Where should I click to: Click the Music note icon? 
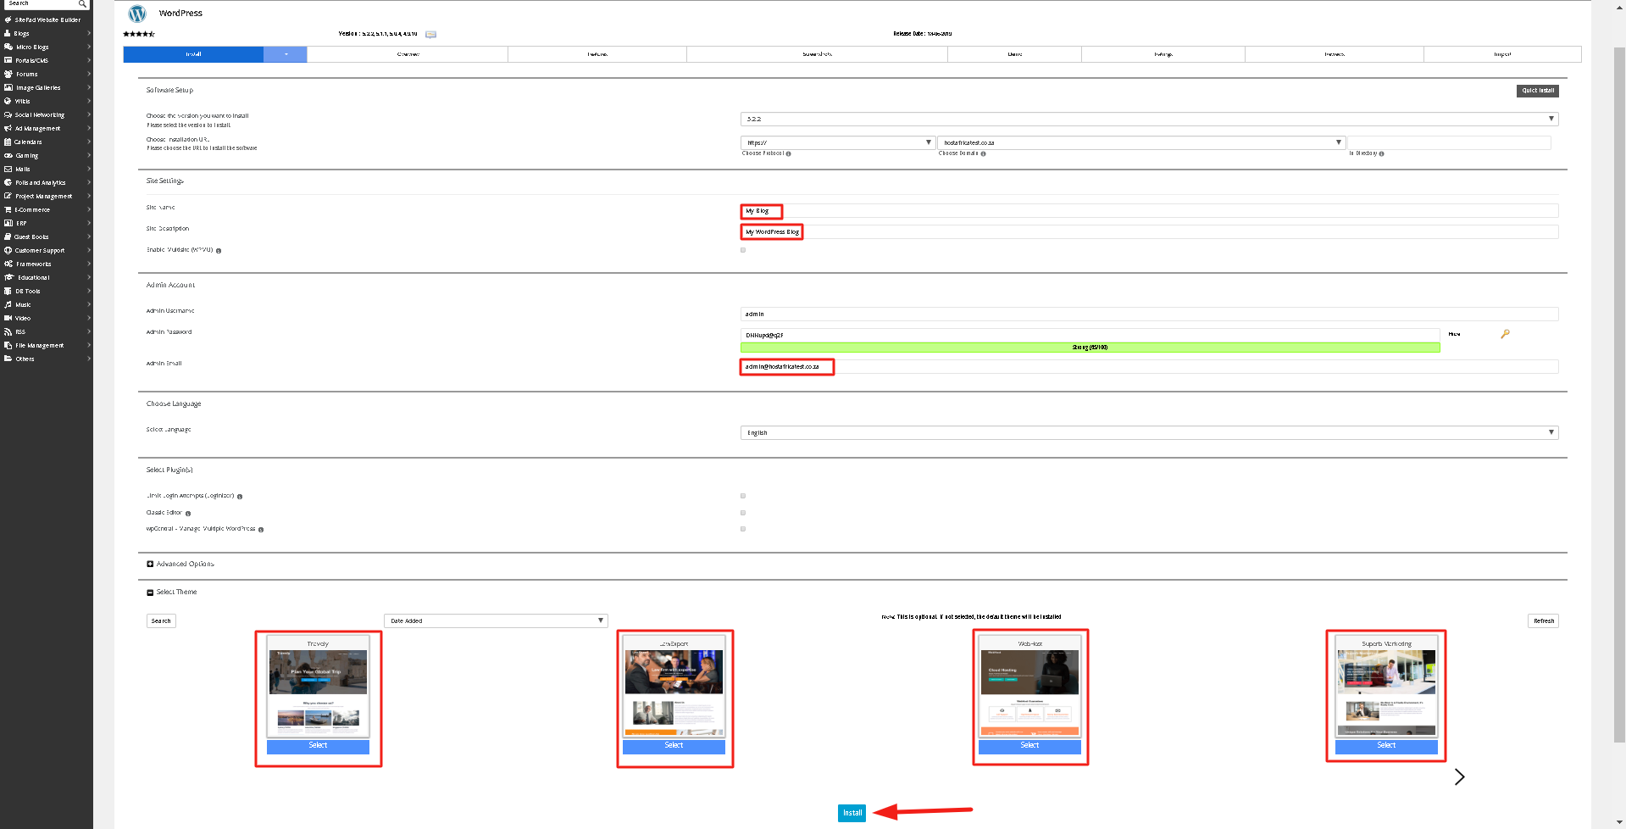coord(8,304)
